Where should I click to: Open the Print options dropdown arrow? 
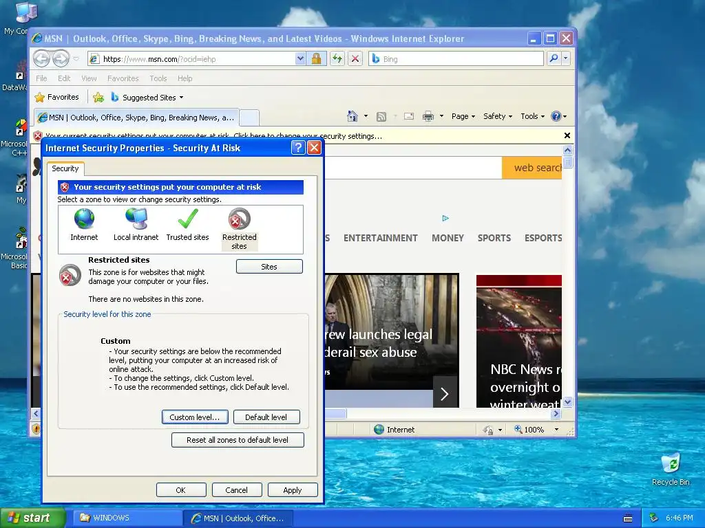[441, 116]
